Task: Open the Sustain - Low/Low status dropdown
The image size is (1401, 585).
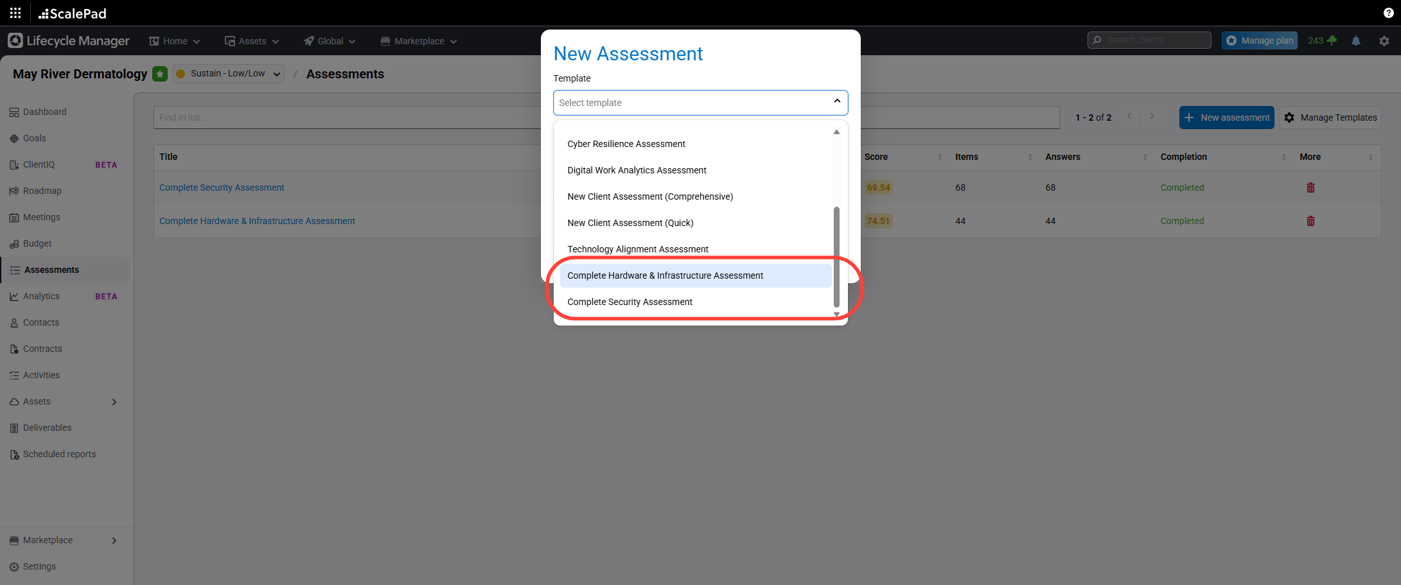Action: point(229,74)
